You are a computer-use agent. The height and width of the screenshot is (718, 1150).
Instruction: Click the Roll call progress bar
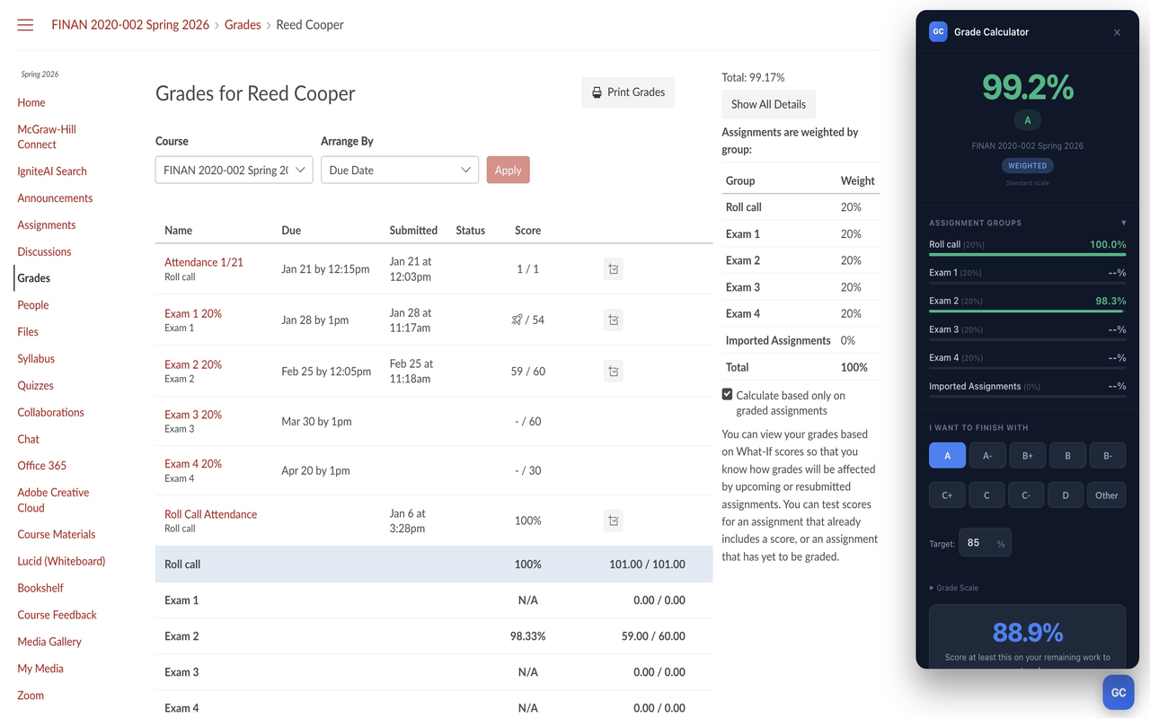coord(1027,255)
